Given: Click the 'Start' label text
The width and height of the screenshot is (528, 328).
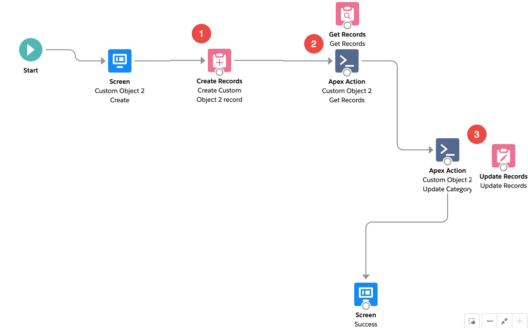Looking at the screenshot, I should point(31,71).
